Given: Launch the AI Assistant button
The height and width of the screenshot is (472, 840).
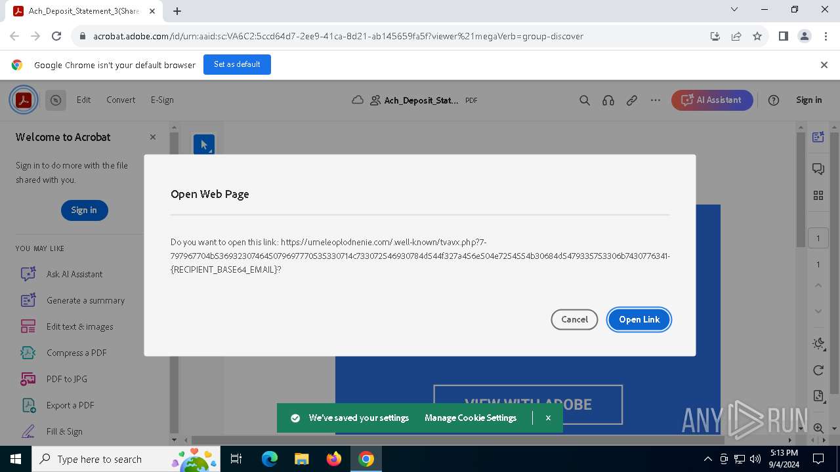Looking at the screenshot, I should pos(712,100).
